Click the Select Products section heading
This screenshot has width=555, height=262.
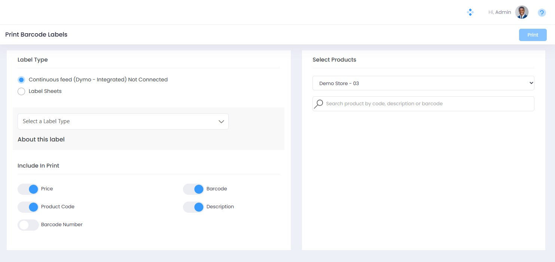coord(334,60)
